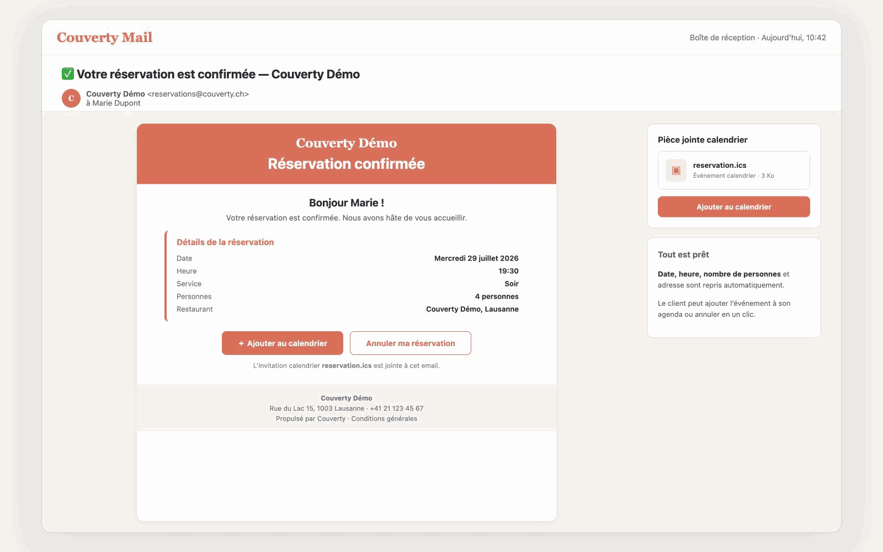The height and width of the screenshot is (552, 883).
Task: Click restaurant value 'Couverty Démo, Lausanne'
Action: pyautogui.click(x=472, y=309)
